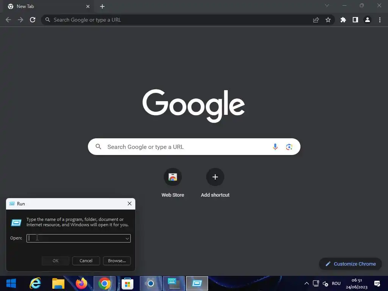
Task: Launch Internet Explorer from taskbar
Action: (35, 283)
